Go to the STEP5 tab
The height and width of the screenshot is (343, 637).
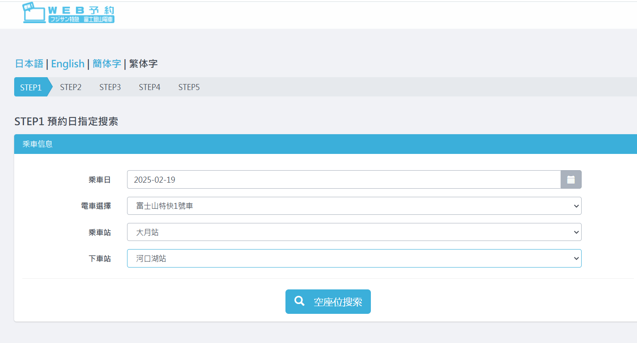coord(189,87)
